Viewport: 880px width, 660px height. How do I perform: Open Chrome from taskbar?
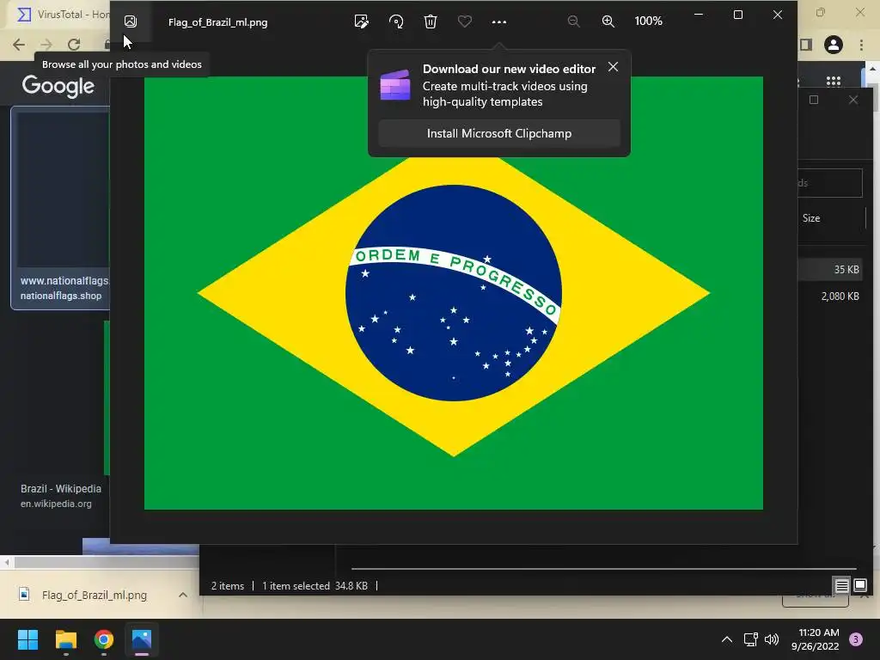[x=104, y=639]
